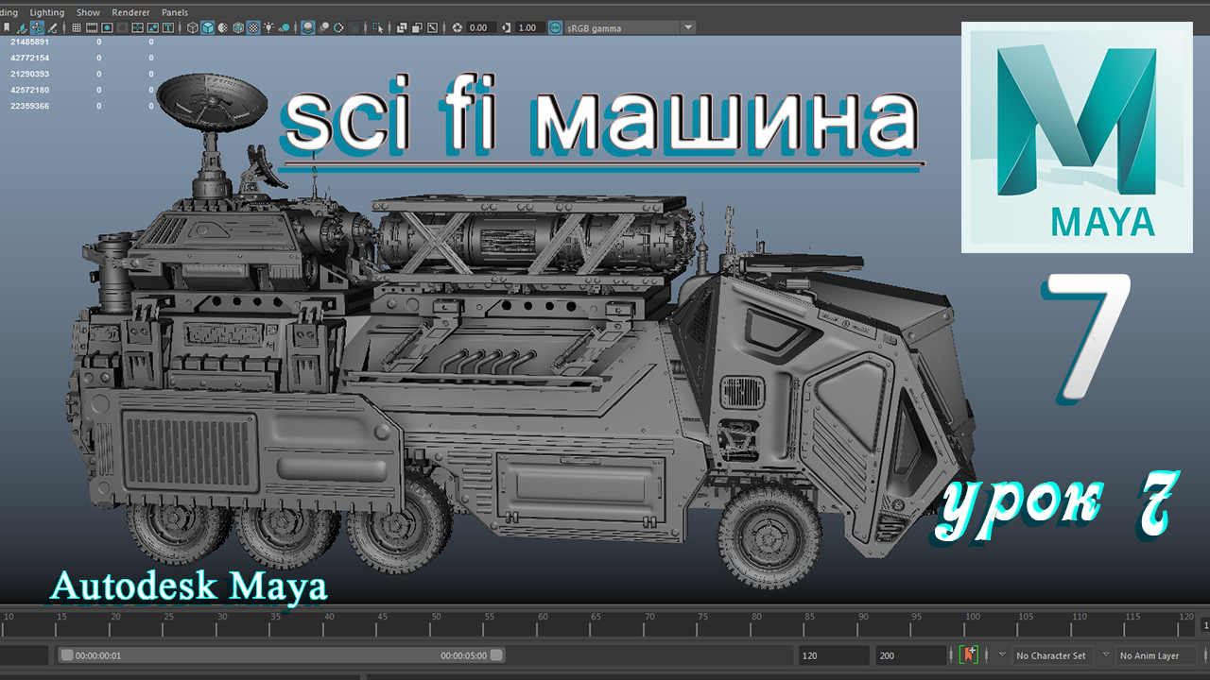1210x680 pixels.
Task: Open the Lighting panel menu
Action: pyautogui.click(x=47, y=12)
